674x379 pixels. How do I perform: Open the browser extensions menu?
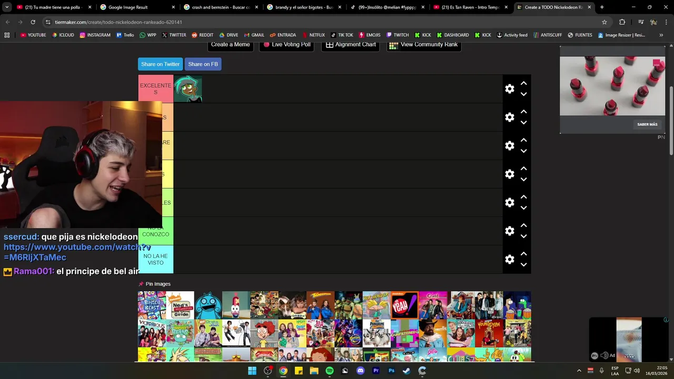[622, 22]
